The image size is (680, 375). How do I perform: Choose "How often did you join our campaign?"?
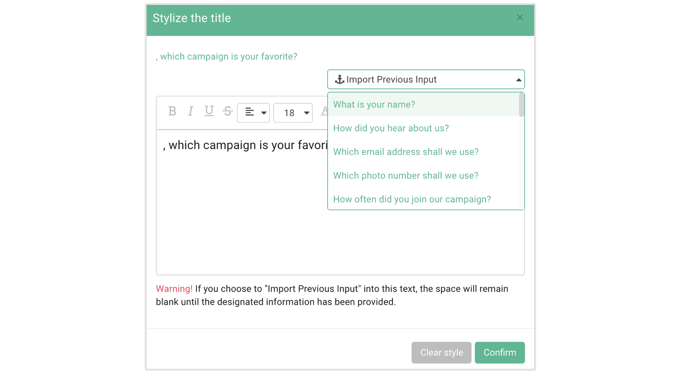[x=423, y=199]
